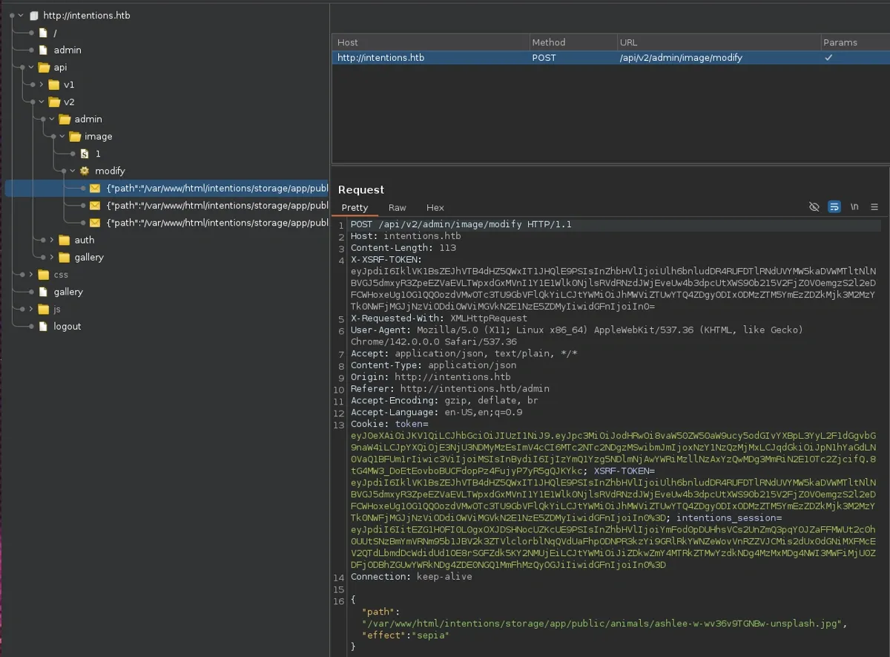Click the Content-Type: application/json line
Screen dimensions: 890x657
click(x=434, y=365)
